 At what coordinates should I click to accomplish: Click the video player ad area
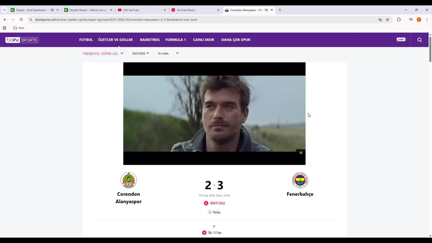click(214, 113)
